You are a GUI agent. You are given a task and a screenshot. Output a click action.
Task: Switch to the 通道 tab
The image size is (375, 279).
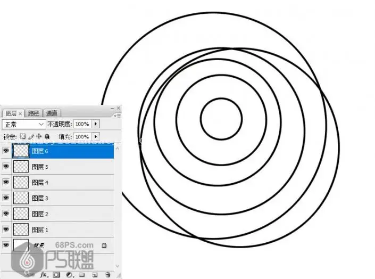tap(52, 113)
